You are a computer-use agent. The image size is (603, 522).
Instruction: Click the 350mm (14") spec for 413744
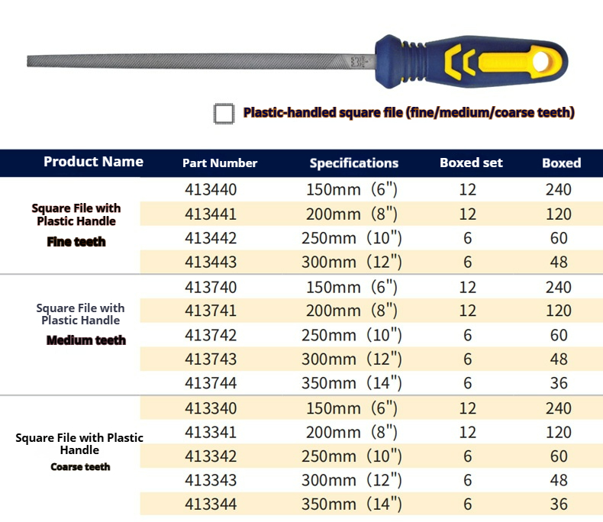[352, 384]
